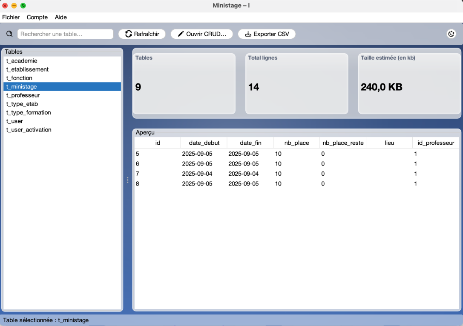Open the Aide menu

(x=61, y=17)
